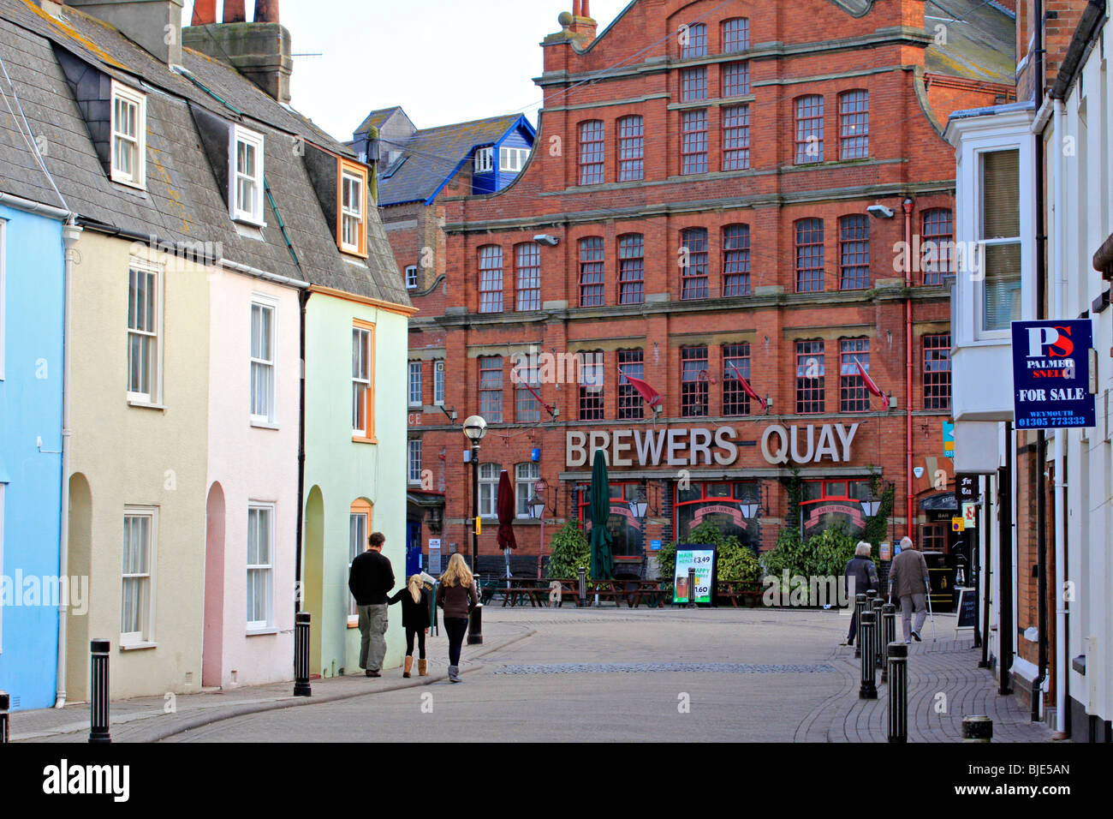Click the "BREWERS" lettering on the brick building

[x=651, y=446]
